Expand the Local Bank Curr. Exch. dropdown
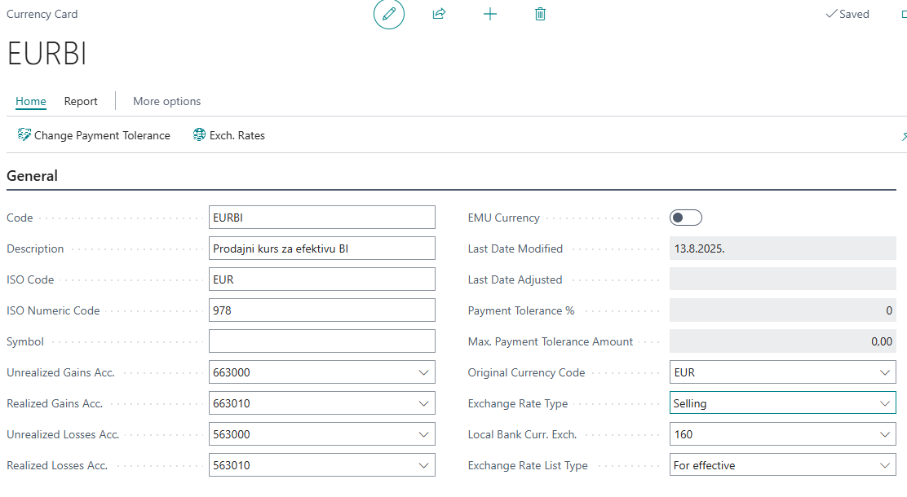Image resolution: width=907 pixels, height=497 pixels. pos(885,434)
